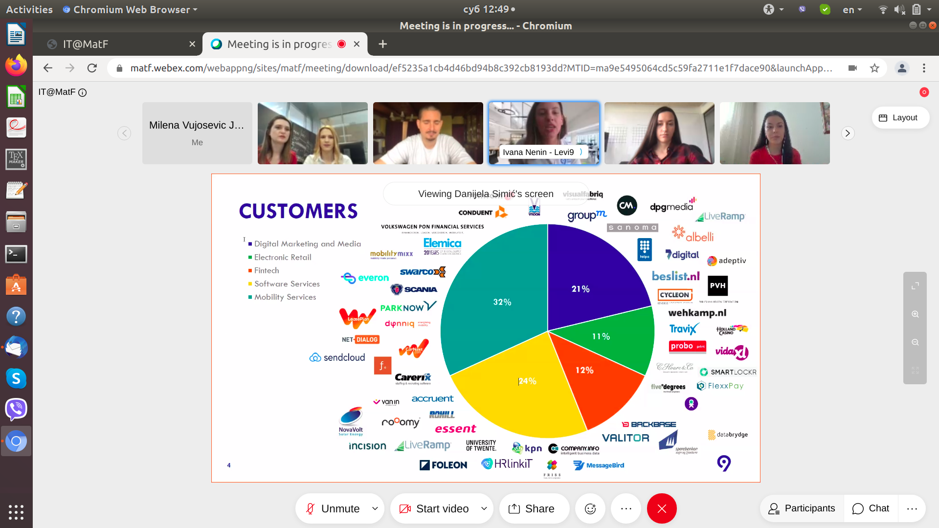Go forward in browser history
The image size is (939, 528).
pos(70,68)
